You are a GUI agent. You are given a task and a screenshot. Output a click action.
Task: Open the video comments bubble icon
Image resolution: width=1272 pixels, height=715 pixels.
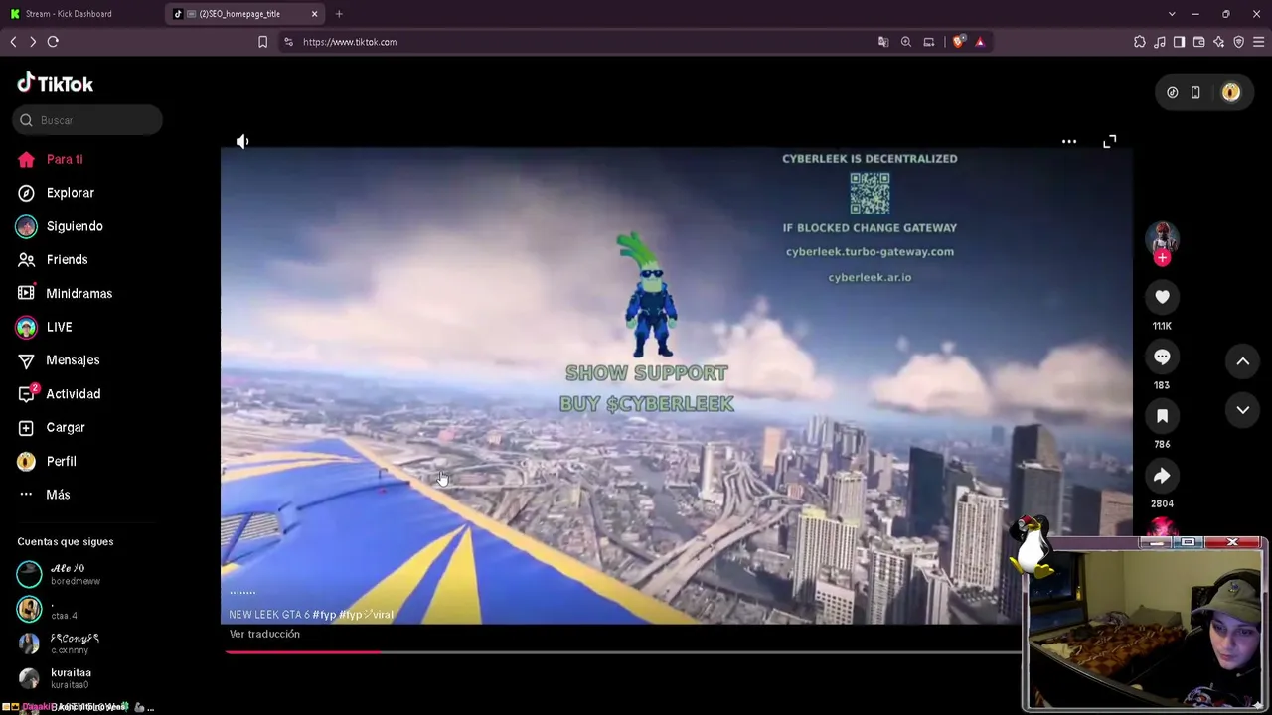click(x=1162, y=357)
